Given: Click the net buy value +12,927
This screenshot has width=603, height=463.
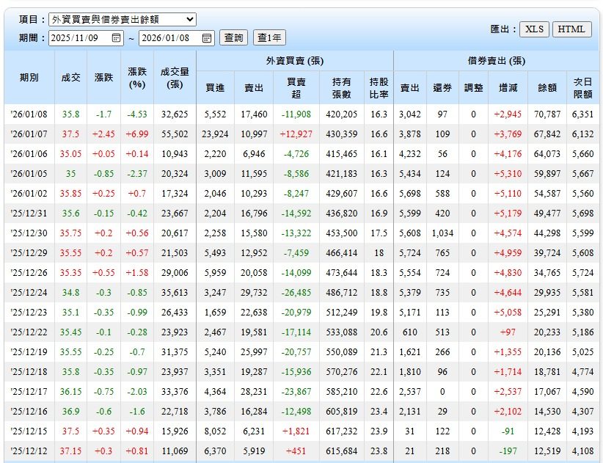Looking at the screenshot, I should click(x=296, y=134).
